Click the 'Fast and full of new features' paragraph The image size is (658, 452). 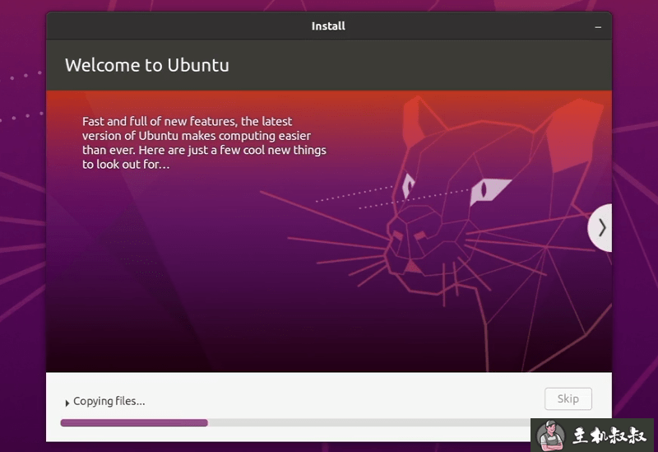click(x=204, y=142)
